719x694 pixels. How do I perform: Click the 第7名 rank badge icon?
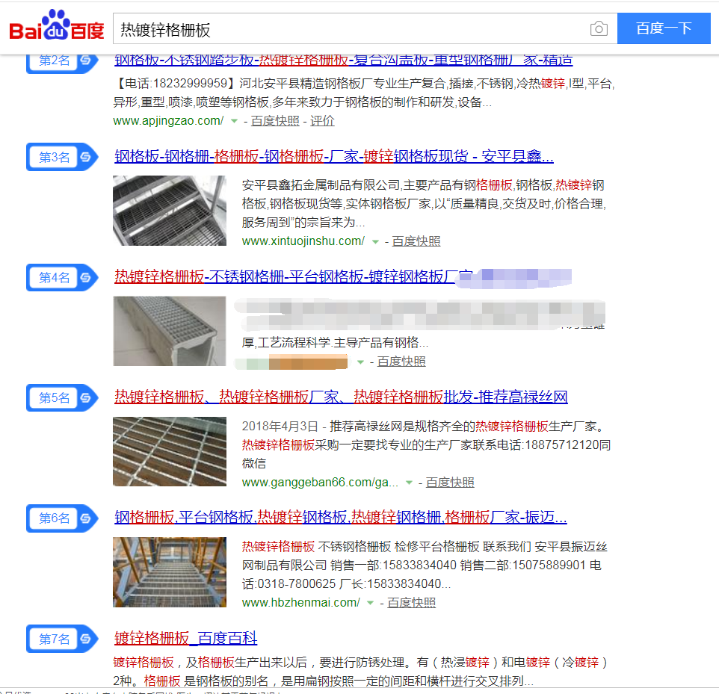(62, 639)
